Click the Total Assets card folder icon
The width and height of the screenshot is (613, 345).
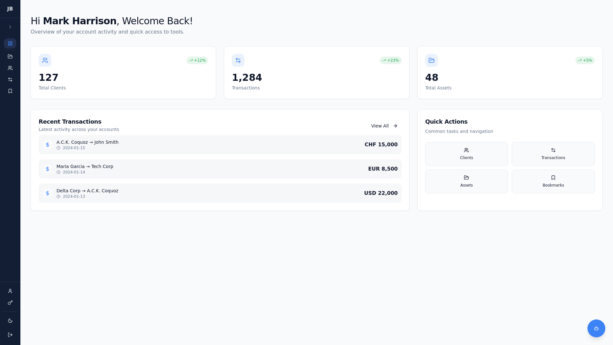coord(431,60)
